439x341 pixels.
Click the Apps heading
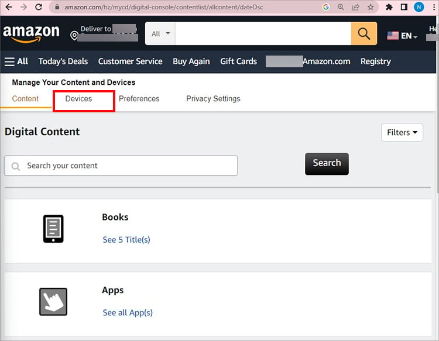coord(113,290)
